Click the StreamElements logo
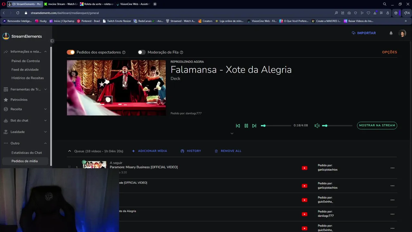The height and width of the screenshot is (232, 412). click(22, 36)
